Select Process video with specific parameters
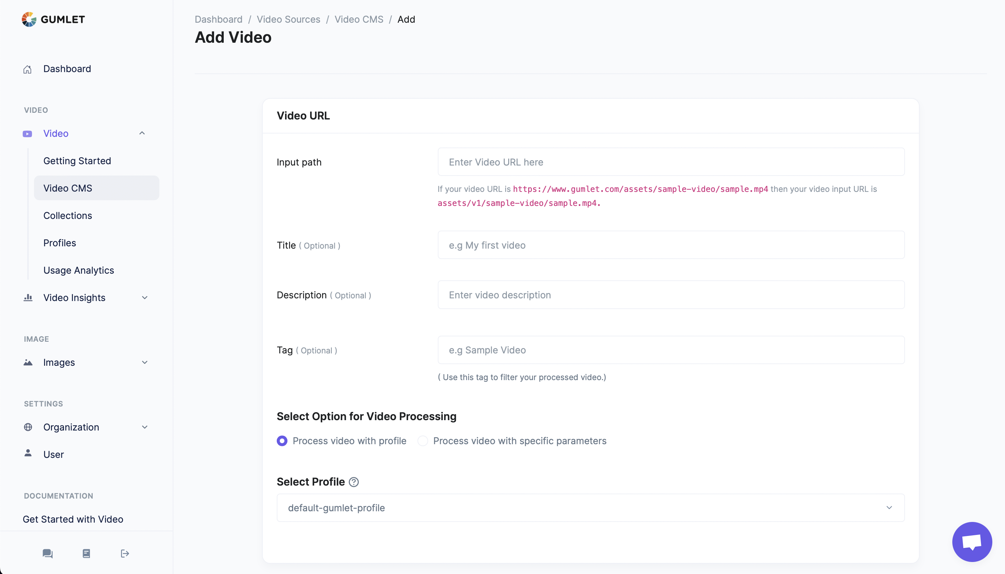Viewport: 1005px width, 574px height. coord(422,441)
